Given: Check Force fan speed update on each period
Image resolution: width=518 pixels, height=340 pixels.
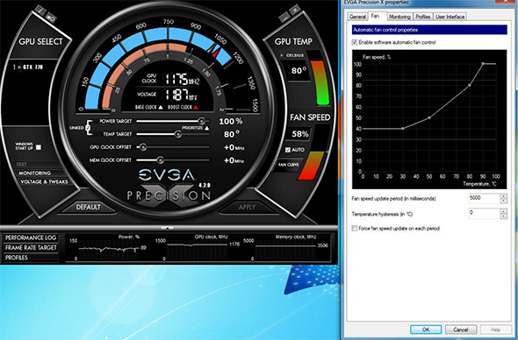Looking at the screenshot, I should click(x=355, y=228).
